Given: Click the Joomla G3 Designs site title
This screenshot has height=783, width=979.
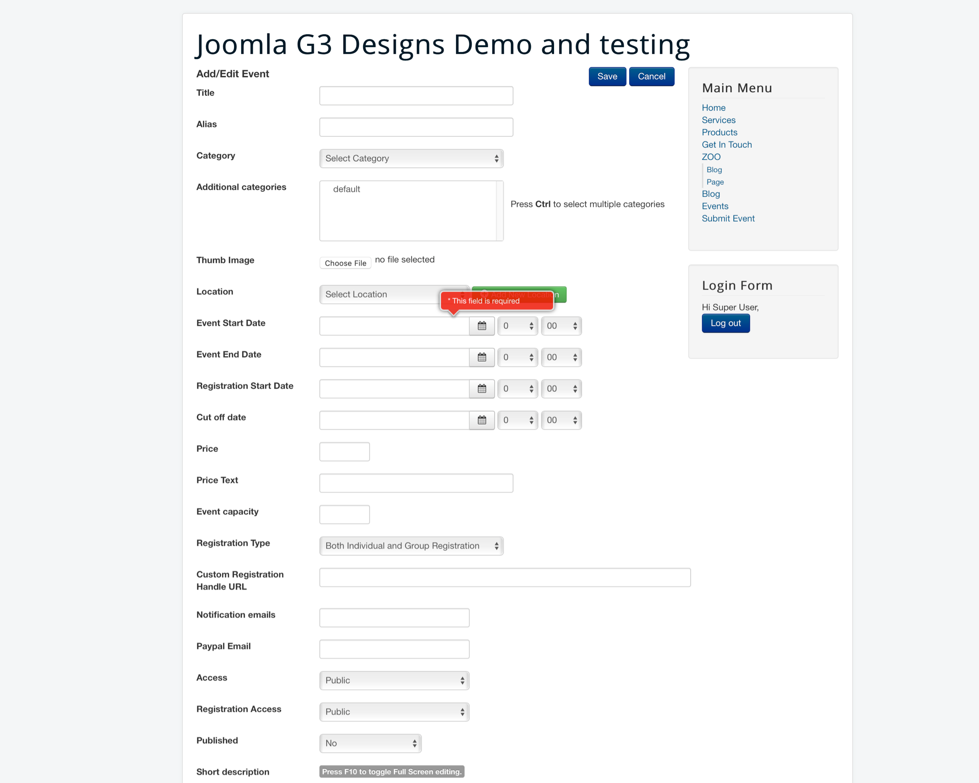Looking at the screenshot, I should coord(443,45).
